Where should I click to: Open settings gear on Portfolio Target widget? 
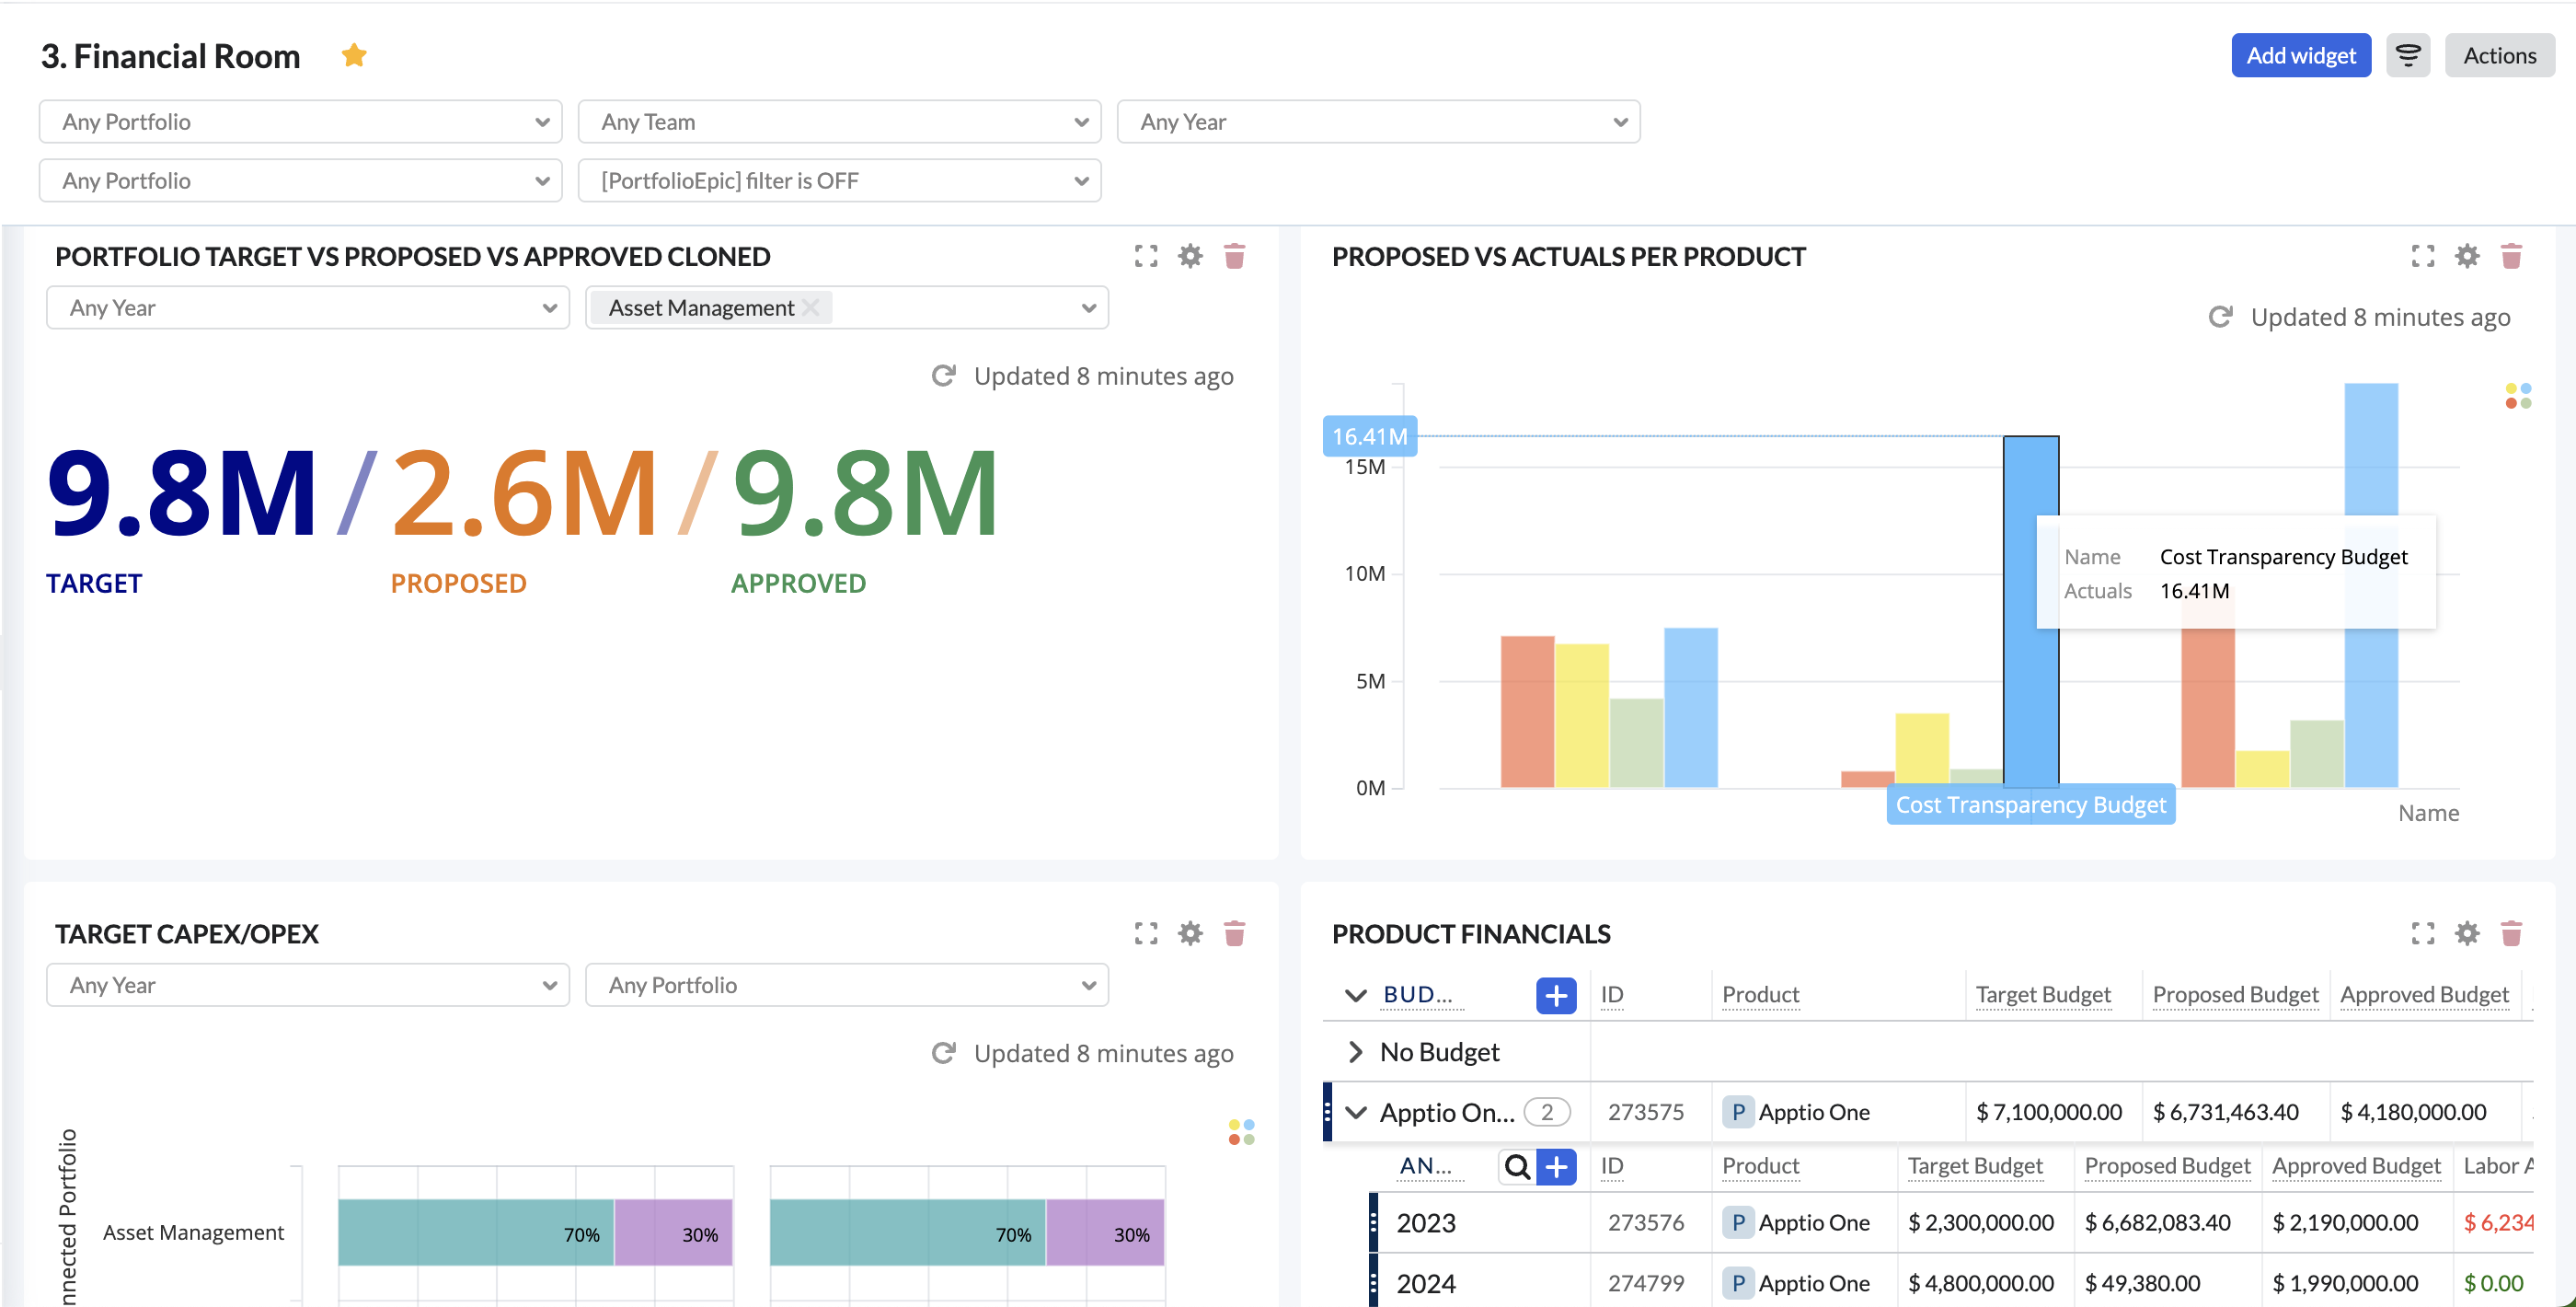(1190, 256)
